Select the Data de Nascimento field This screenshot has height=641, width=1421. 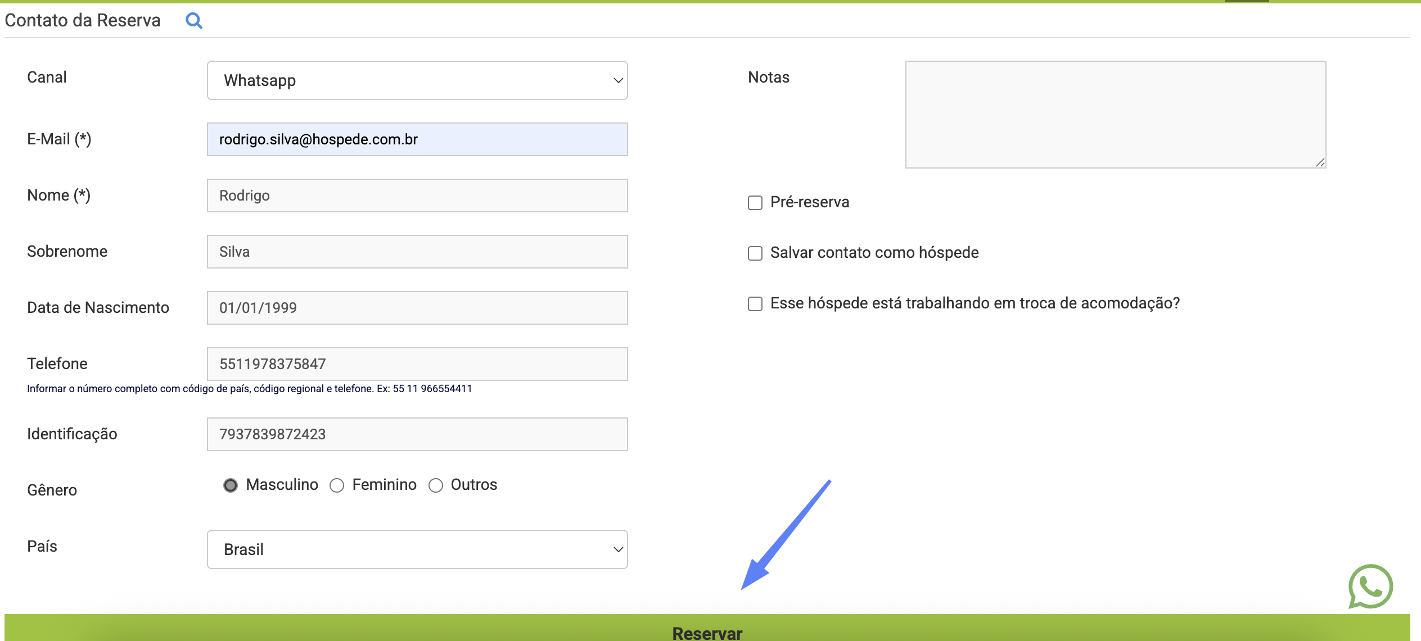(417, 308)
